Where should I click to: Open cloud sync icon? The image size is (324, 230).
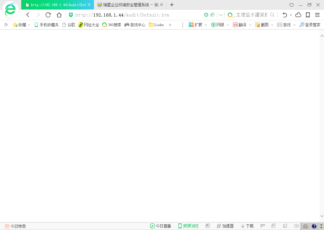(298, 15)
